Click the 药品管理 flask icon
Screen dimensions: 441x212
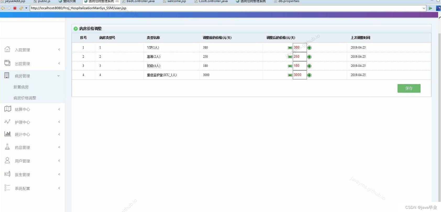coord(7,147)
